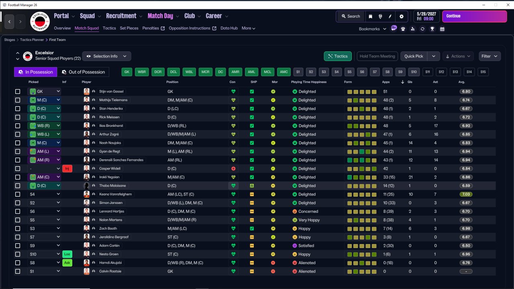Open the Recruitment menu
Screen dimensions: 514x289
pyautogui.click(x=124, y=16)
